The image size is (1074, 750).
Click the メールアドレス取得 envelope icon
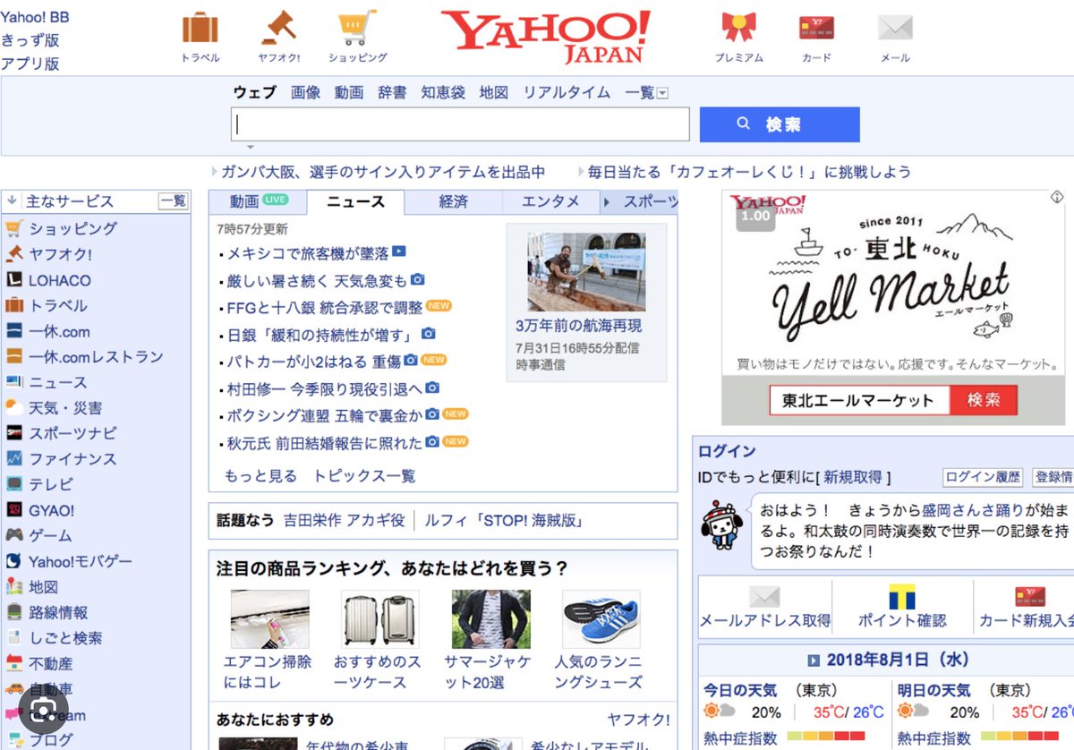tap(764, 597)
